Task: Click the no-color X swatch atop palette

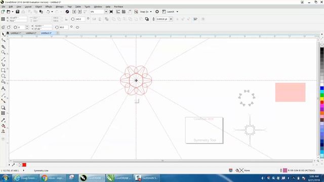Action: (322, 45)
